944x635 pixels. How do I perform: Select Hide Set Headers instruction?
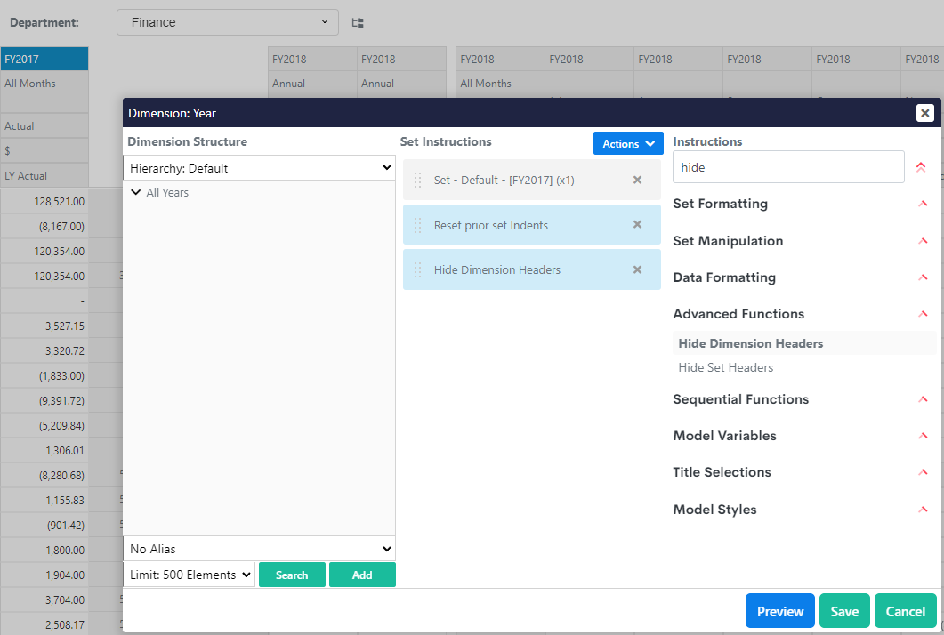click(x=725, y=367)
